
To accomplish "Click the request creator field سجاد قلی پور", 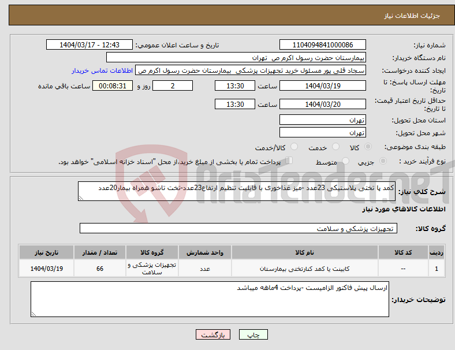I will (x=251, y=70).
